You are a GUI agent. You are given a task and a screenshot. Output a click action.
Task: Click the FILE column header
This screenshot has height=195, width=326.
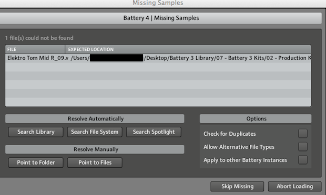35,49
